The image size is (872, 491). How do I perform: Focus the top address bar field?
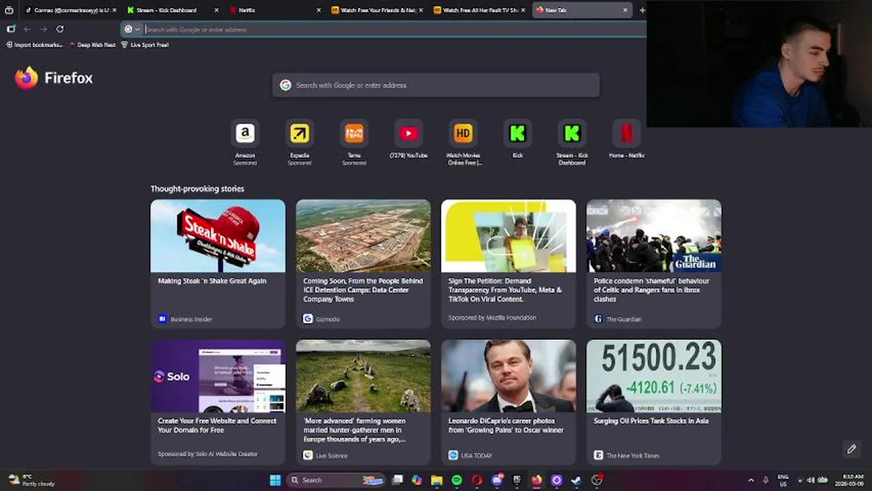383,29
